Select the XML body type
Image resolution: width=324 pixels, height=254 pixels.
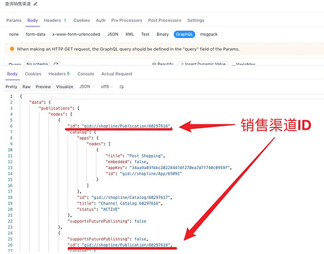130,35
